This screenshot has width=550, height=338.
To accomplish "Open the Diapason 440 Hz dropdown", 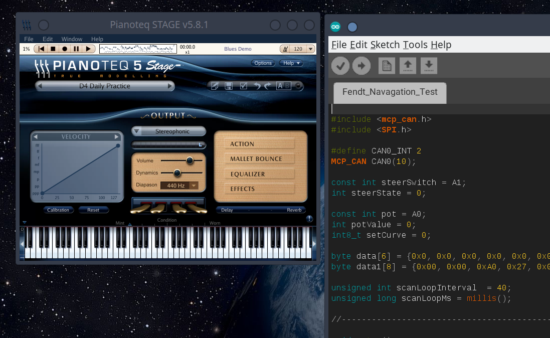I will coord(179,186).
